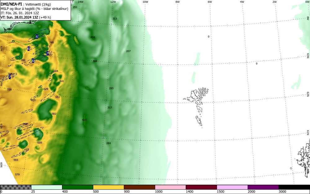The image size is (310, 194).
Task: Select the CAPE value 582
Action: (54, 114)
